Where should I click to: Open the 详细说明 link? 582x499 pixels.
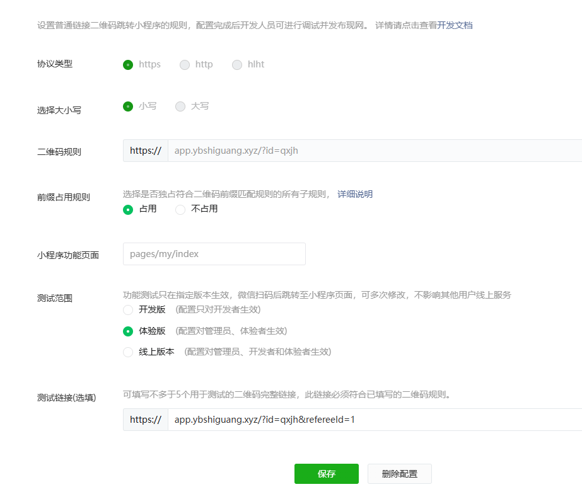click(x=355, y=194)
